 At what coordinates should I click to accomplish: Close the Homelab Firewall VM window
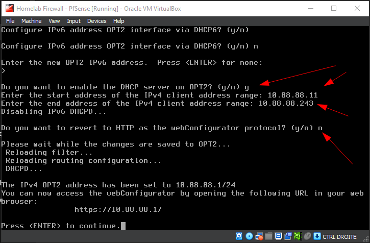click(357, 8)
